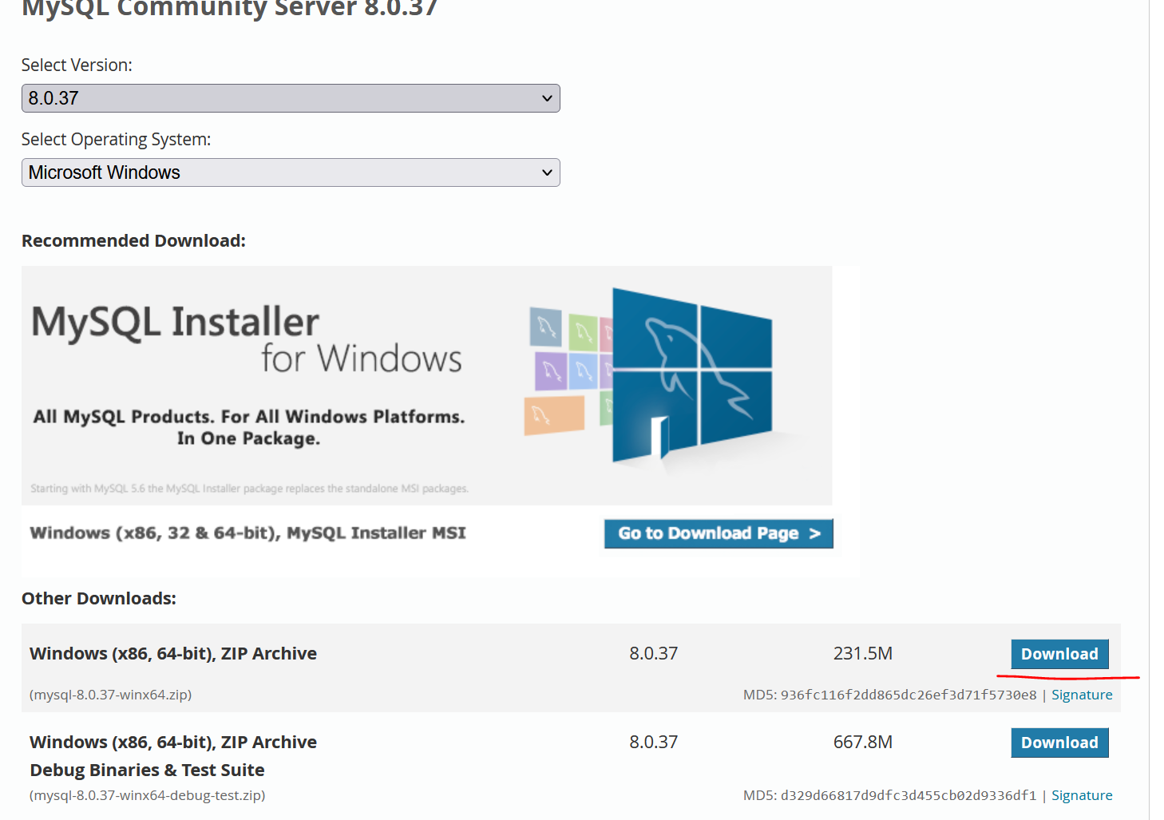Click the MySQL Community Server 8.0.37 heading
Viewport: 1164px width, 820px height.
tap(230, 8)
